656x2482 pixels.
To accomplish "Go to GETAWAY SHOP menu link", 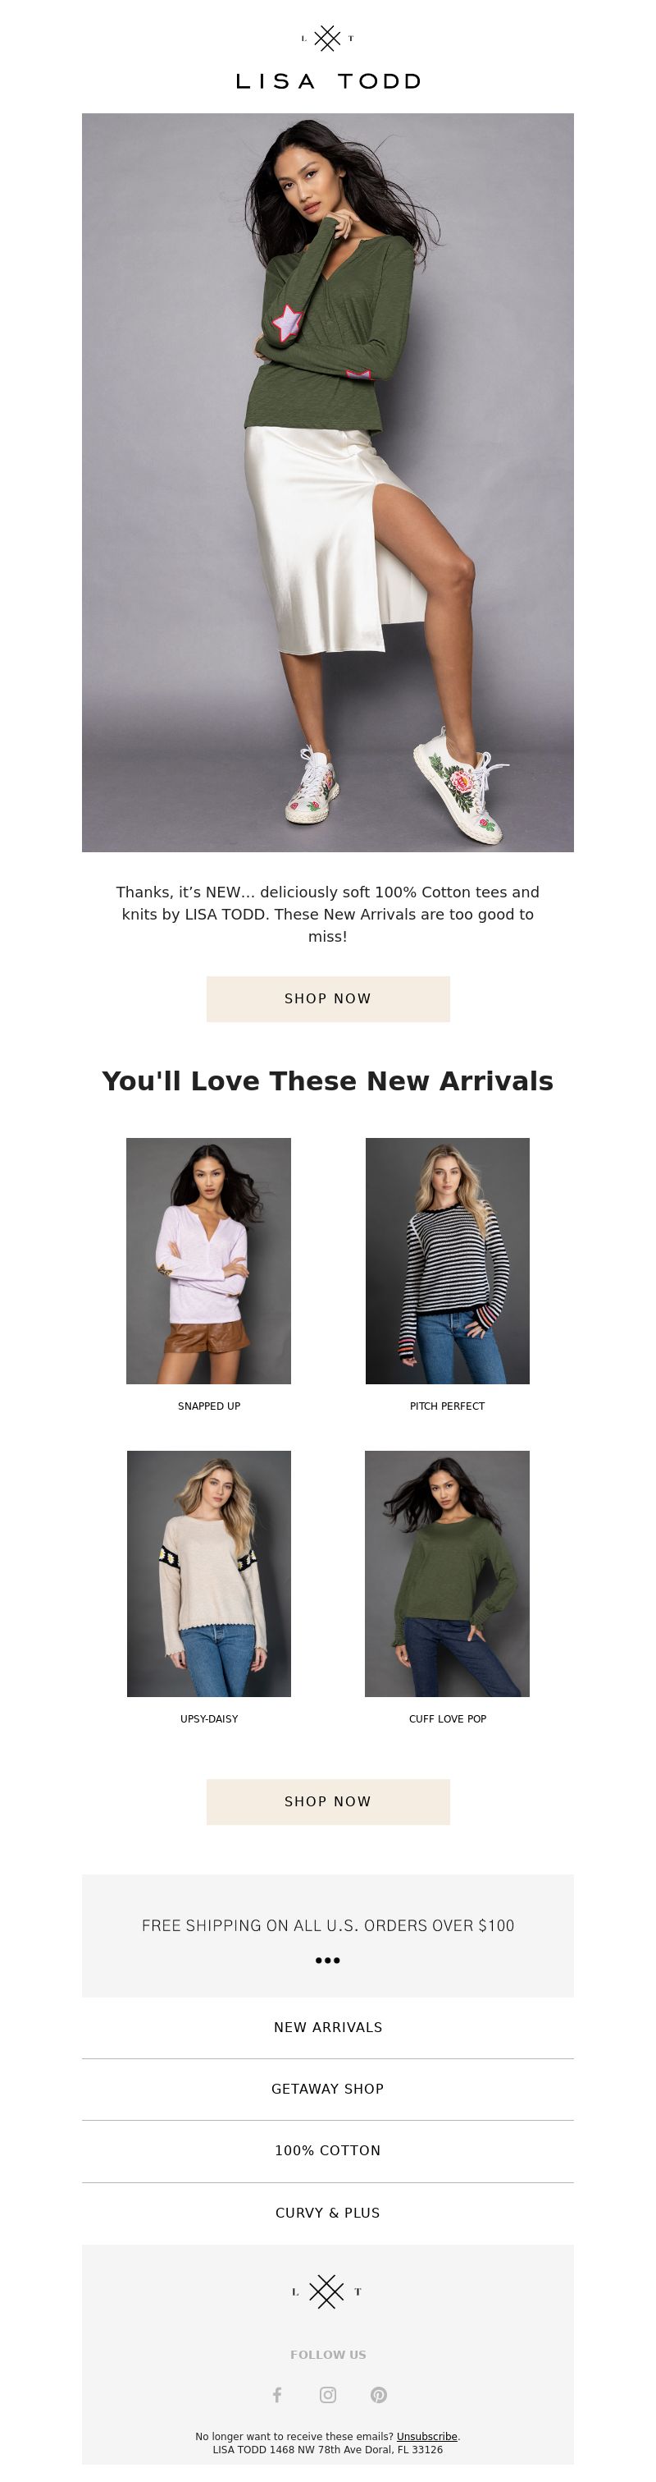I will click(328, 2089).
